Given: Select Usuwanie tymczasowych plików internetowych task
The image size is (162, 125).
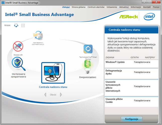Looking at the screenshot, I should click(x=131, y=88).
